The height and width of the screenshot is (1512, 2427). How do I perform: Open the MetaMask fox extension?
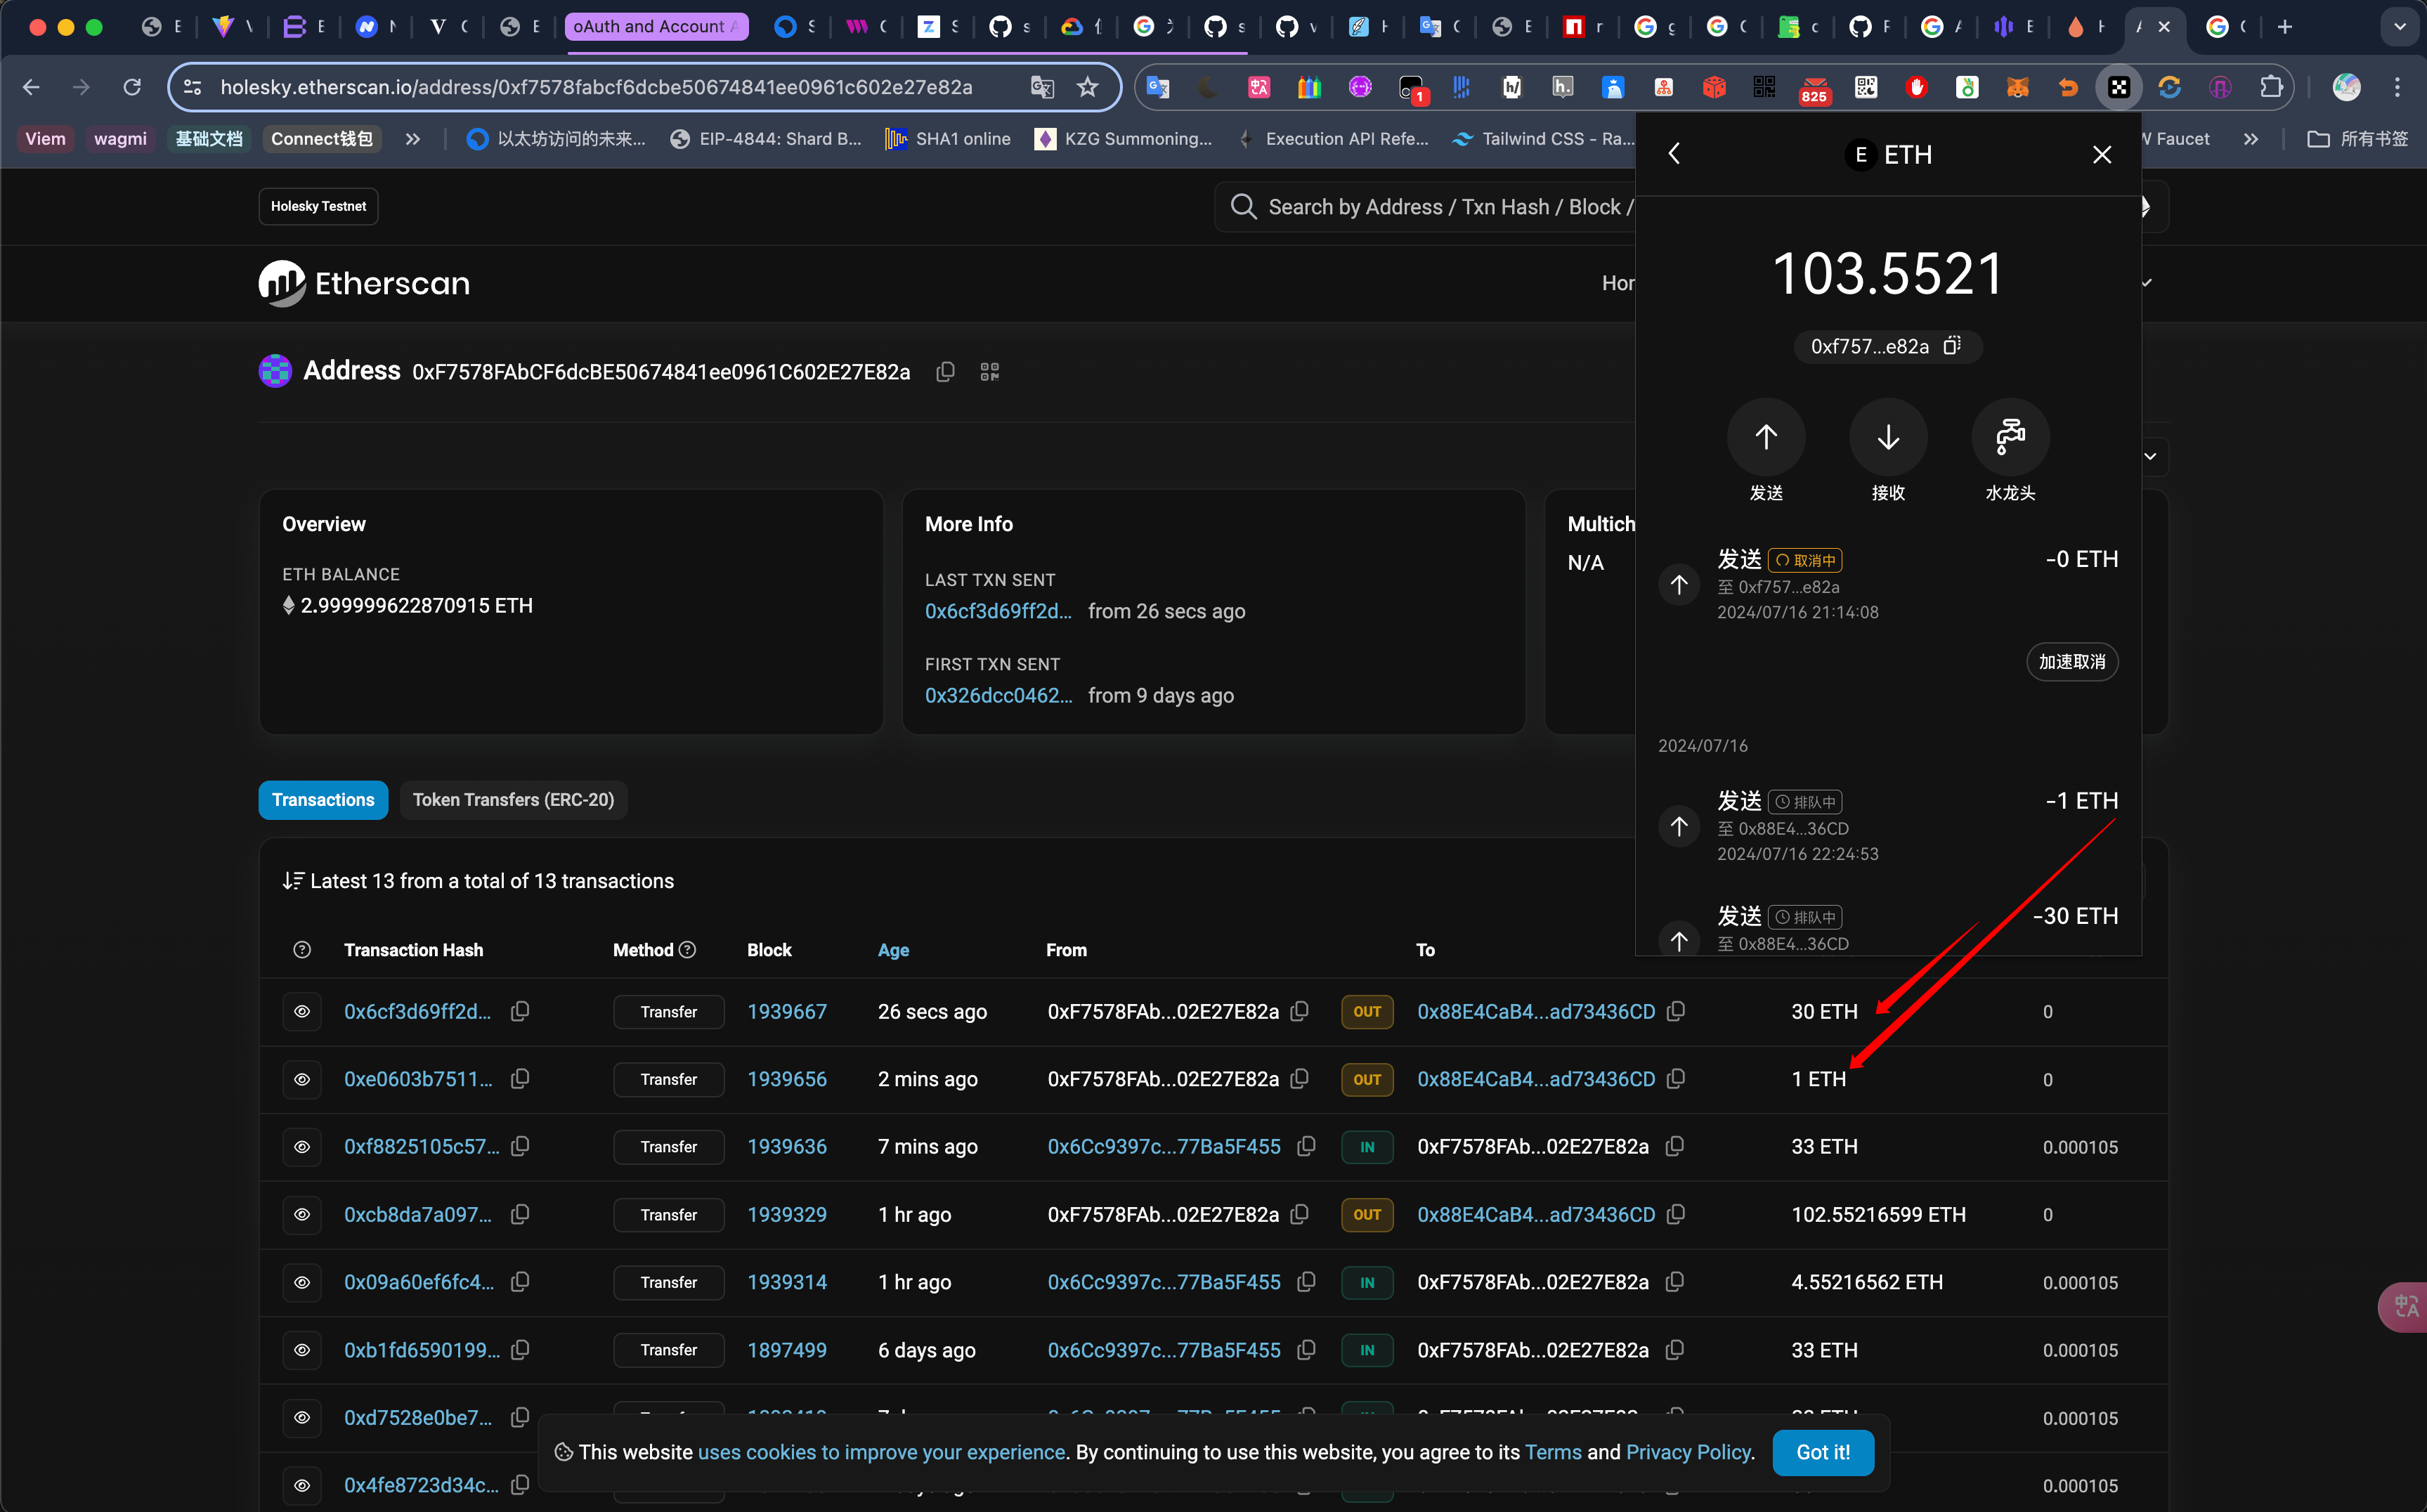(x=2017, y=87)
